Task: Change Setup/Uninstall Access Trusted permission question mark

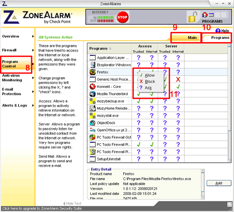Action: 138,159
